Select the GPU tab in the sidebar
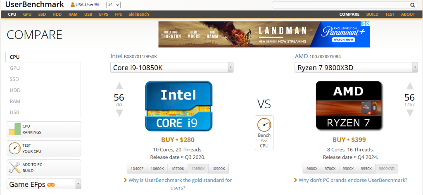 click(15, 68)
